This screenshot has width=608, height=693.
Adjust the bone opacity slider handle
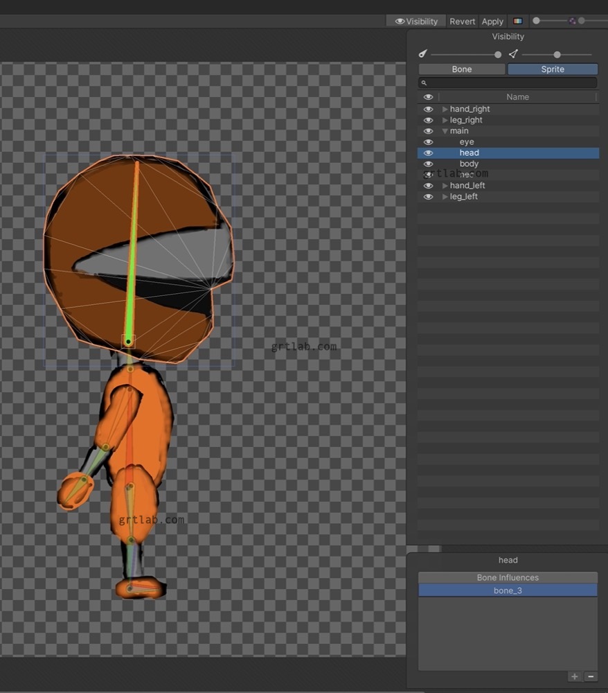(x=498, y=54)
